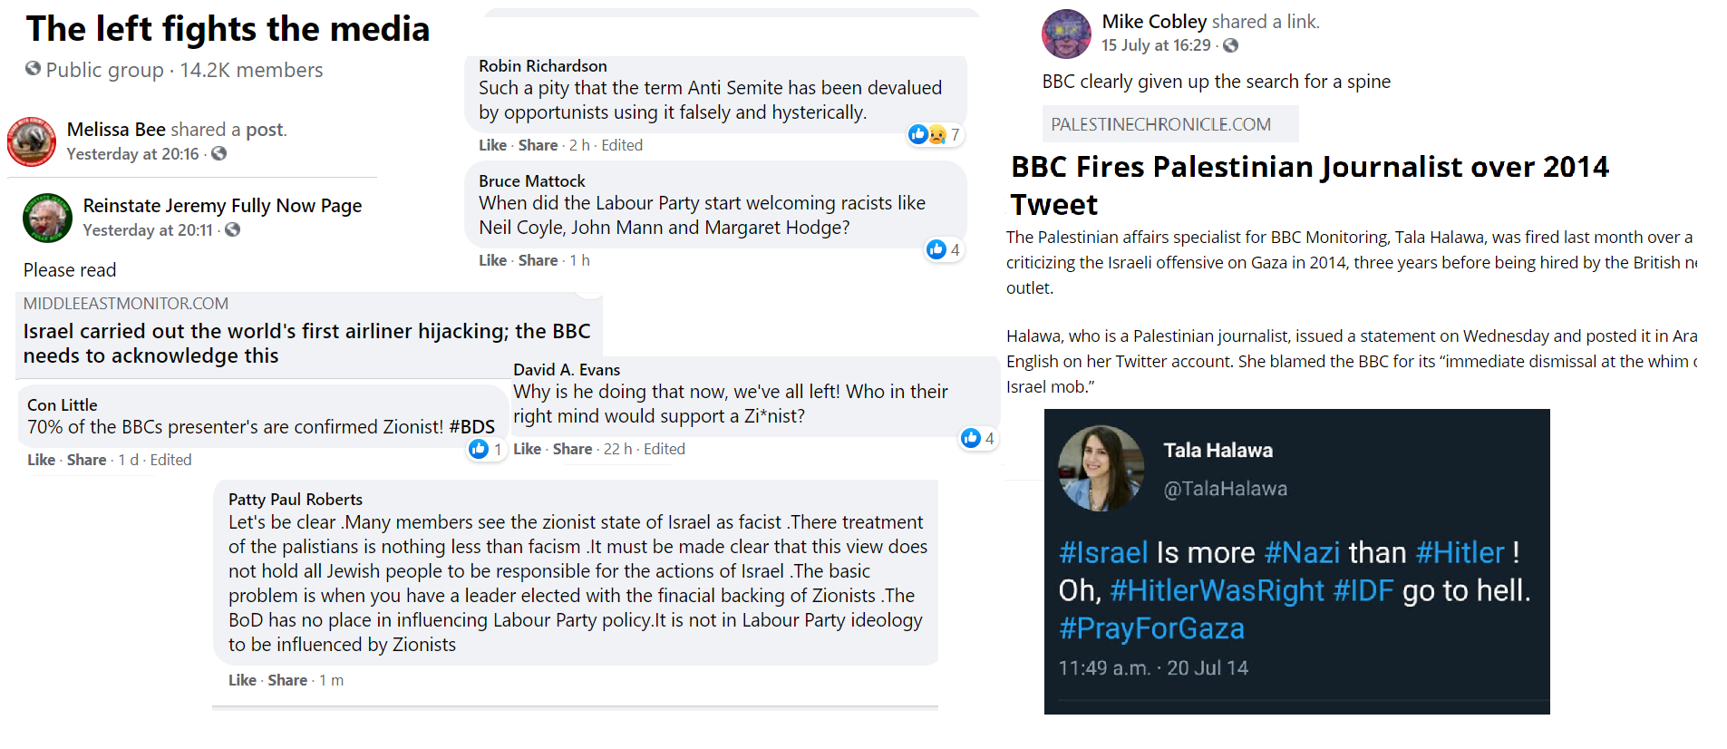This screenshot has height=749, width=1727.
Task: Like Bruce Mattock's comment
Action: (x=492, y=260)
